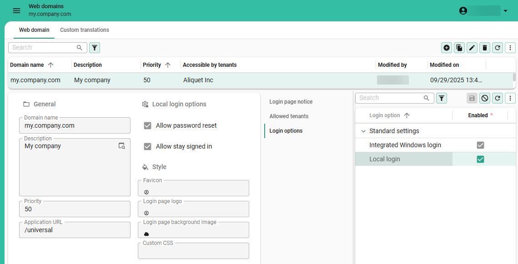Viewport: 518px width, 264px height.
Task: Switch to the Custom translations tab
Action: tap(85, 30)
